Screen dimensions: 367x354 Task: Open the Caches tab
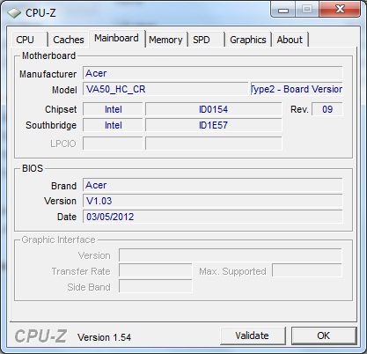pos(69,40)
